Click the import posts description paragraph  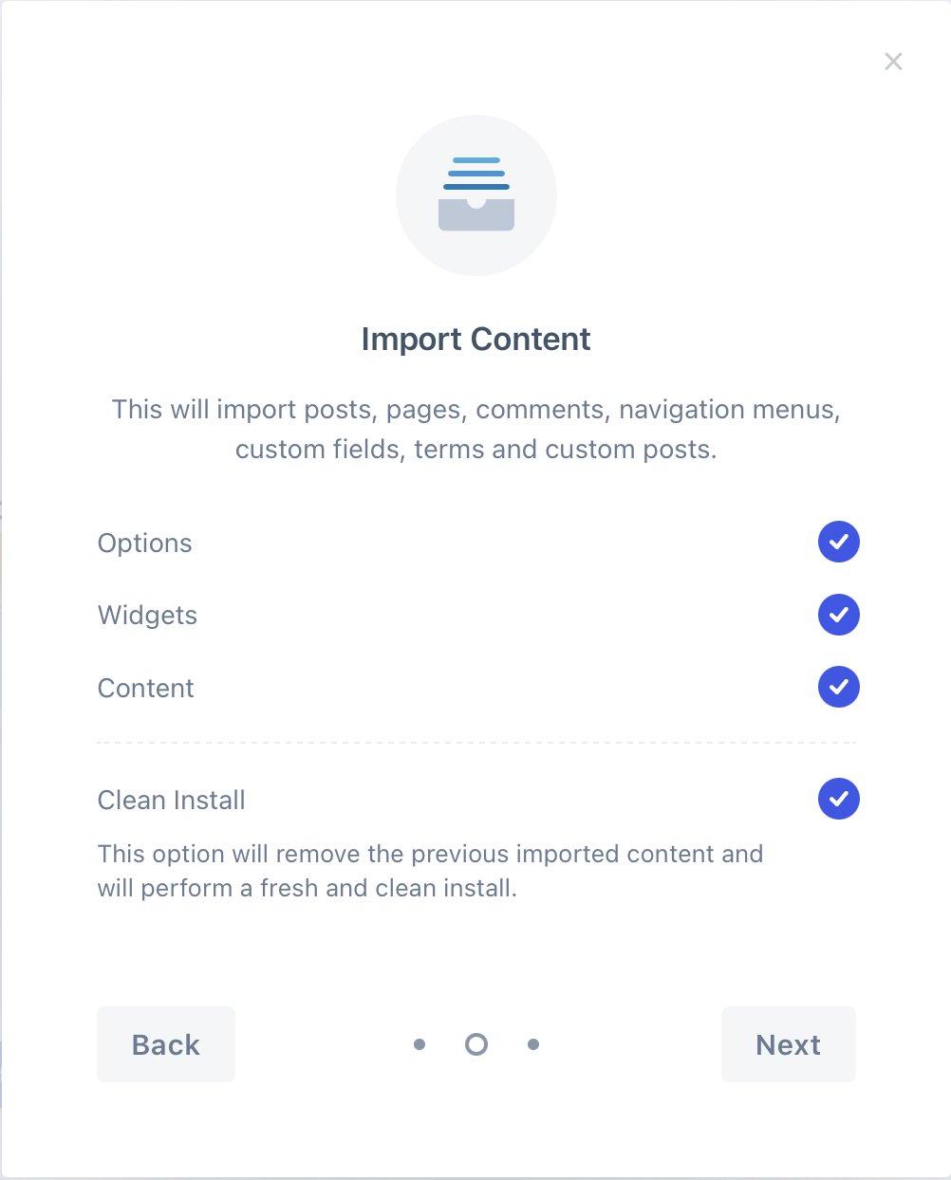(476, 429)
